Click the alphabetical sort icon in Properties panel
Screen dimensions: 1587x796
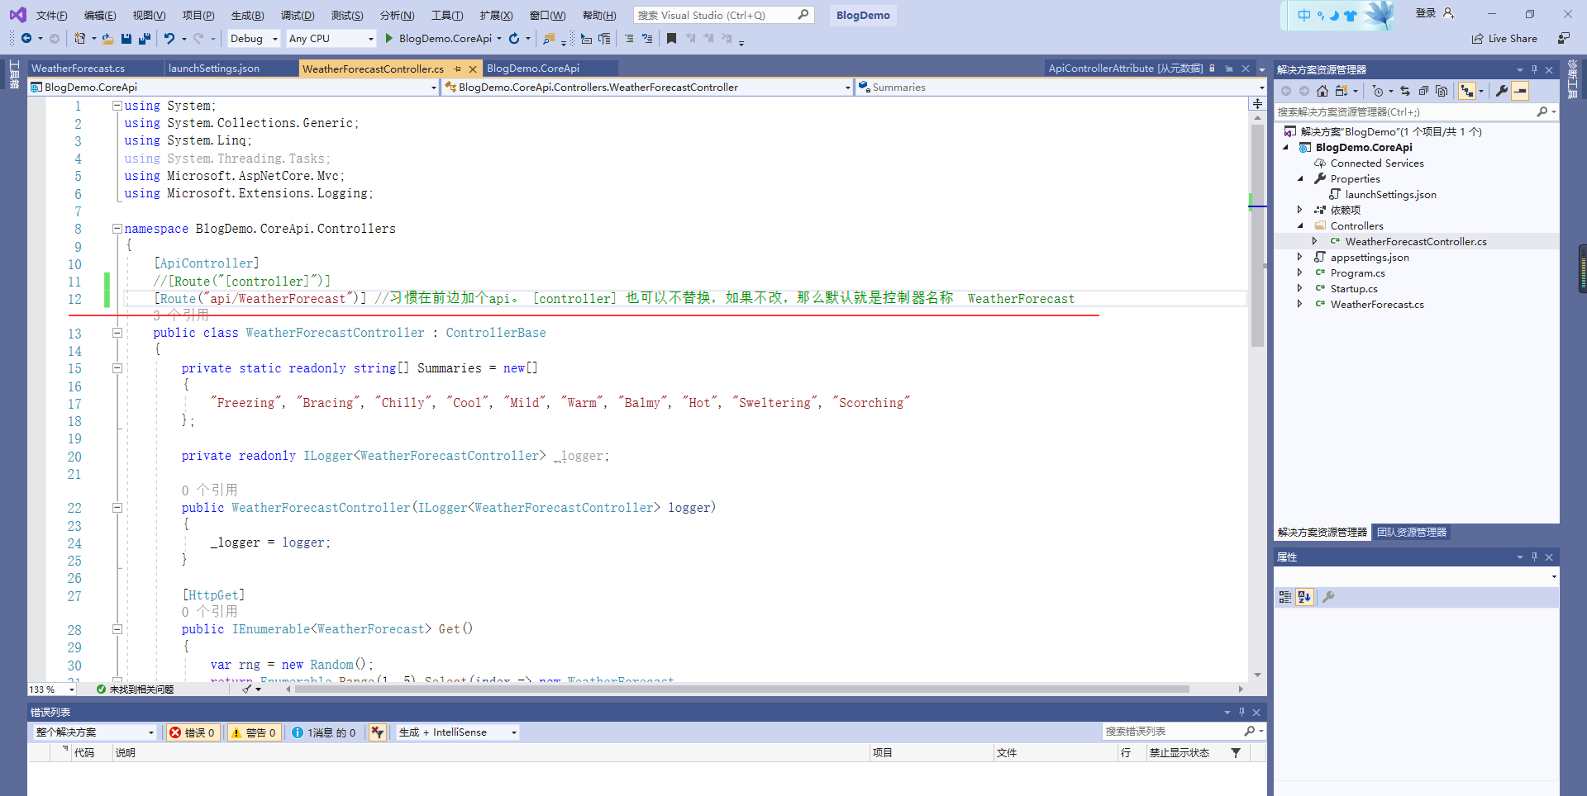click(x=1304, y=597)
